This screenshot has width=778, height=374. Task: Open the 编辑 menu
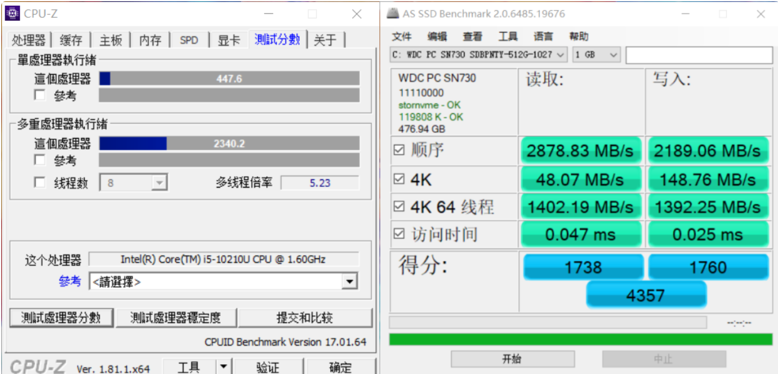click(x=437, y=37)
